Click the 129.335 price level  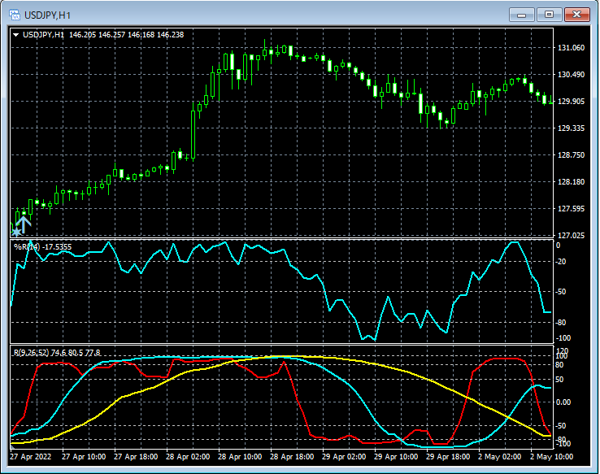(571, 128)
